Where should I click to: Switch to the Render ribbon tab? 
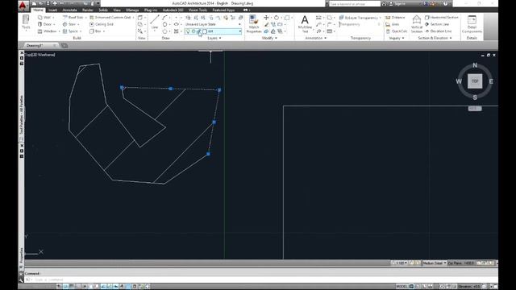click(88, 10)
